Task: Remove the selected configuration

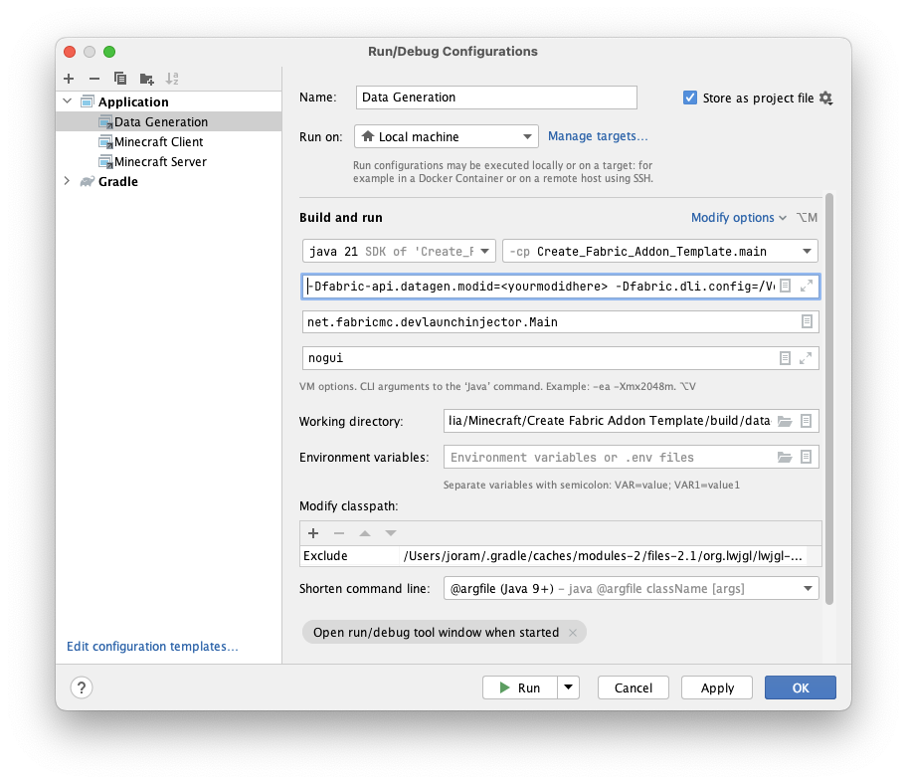Action: tap(93, 79)
